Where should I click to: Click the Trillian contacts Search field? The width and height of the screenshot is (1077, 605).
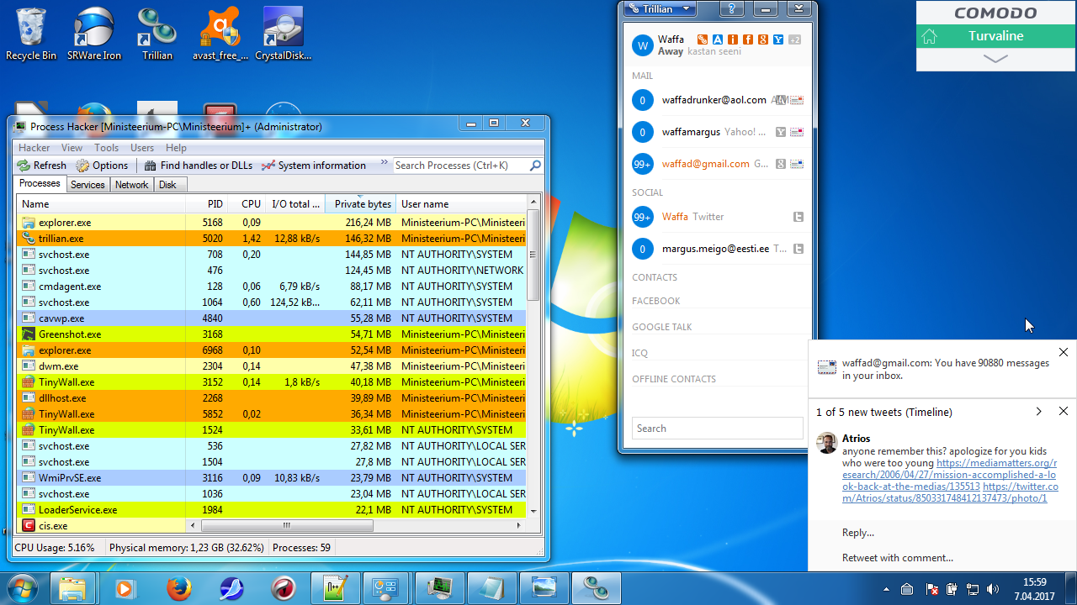coord(717,429)
